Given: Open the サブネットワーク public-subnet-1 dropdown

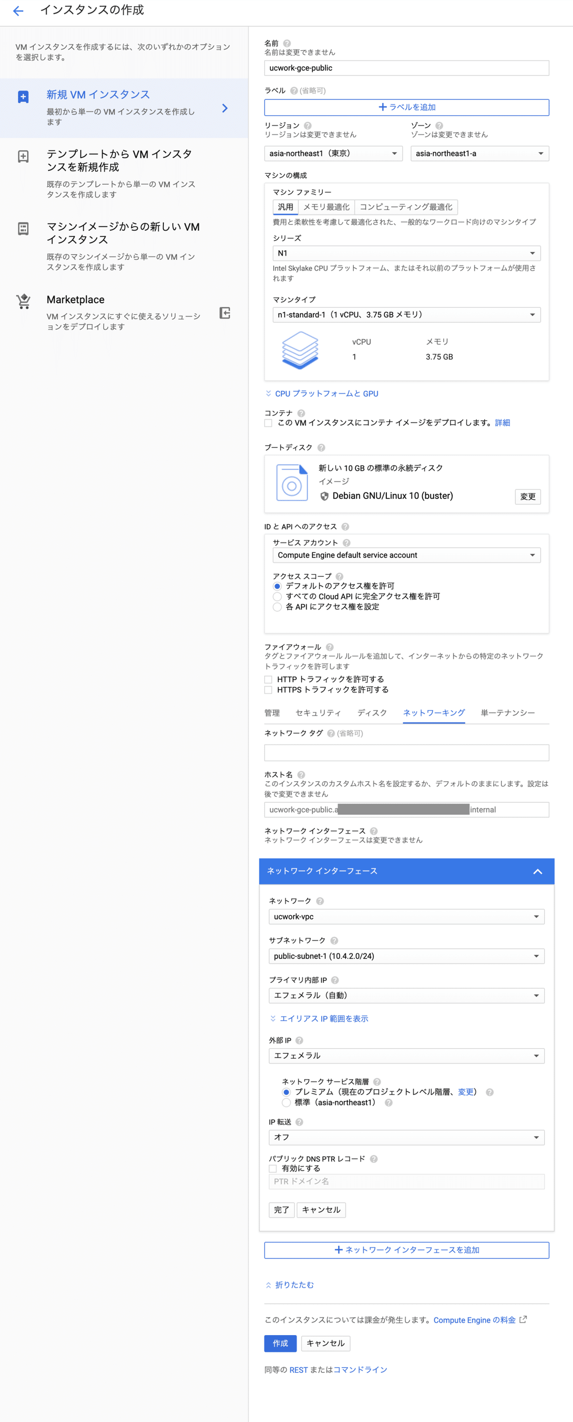Looking at the screenshot, I should 406,956.
